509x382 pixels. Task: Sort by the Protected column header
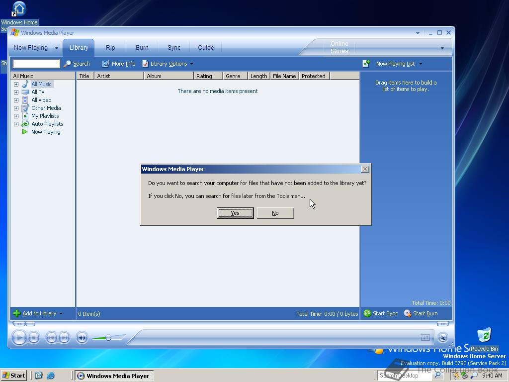(x=314, y=76)
